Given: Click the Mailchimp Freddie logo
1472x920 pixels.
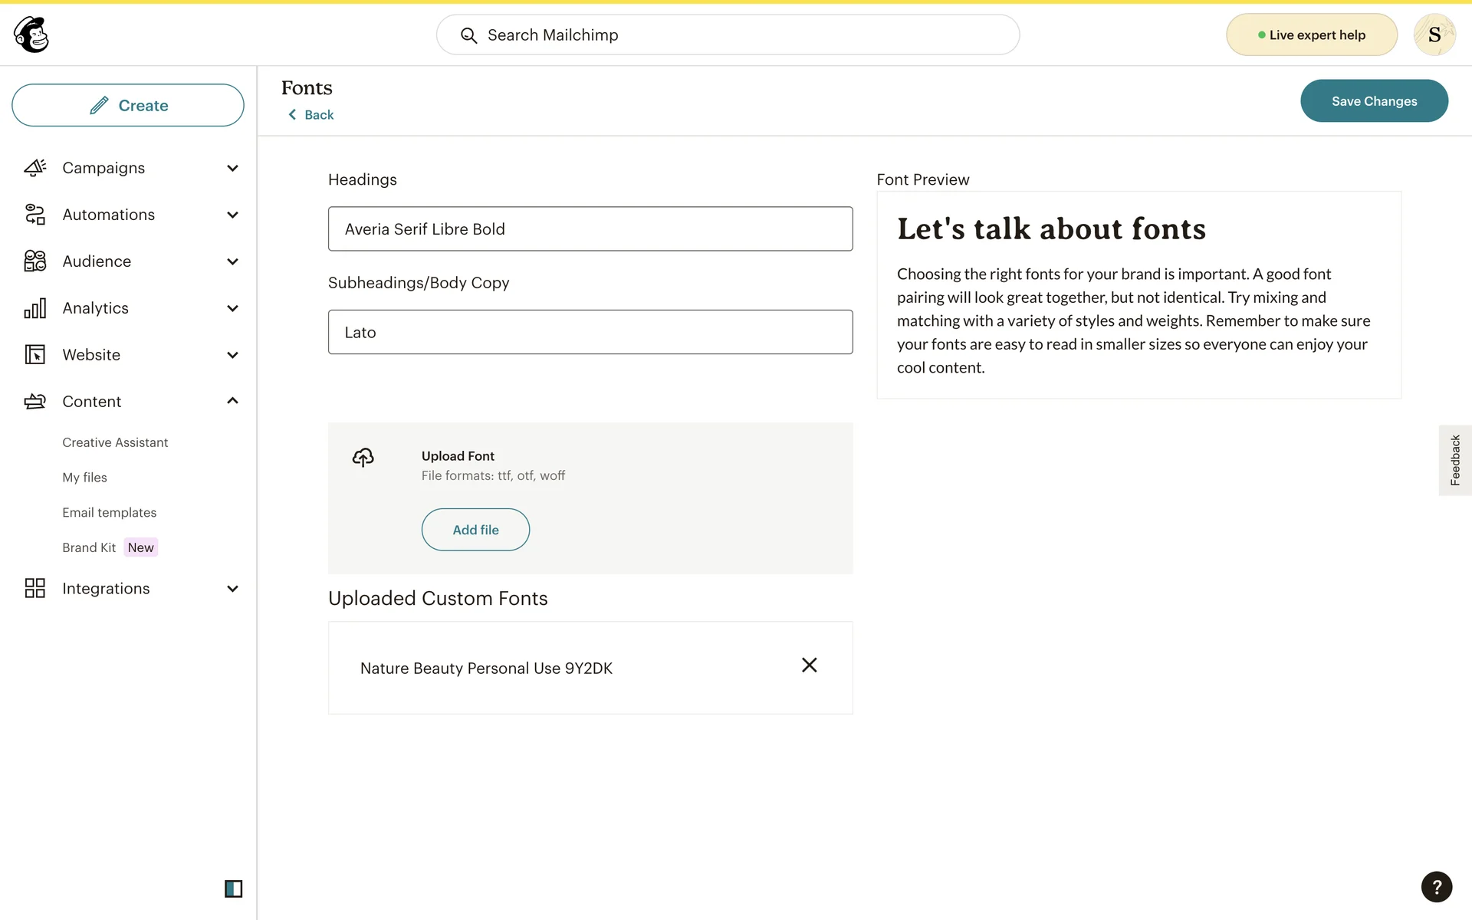Looking at the screenshot, I should coord(31,34).
